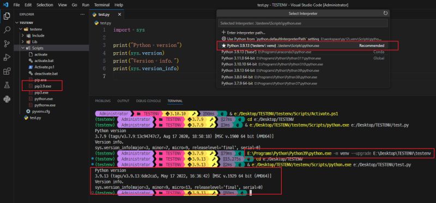This screenshot has height=203, width=436.
Task: Click test.py in the editor breadcrumb
Action: 105,23
